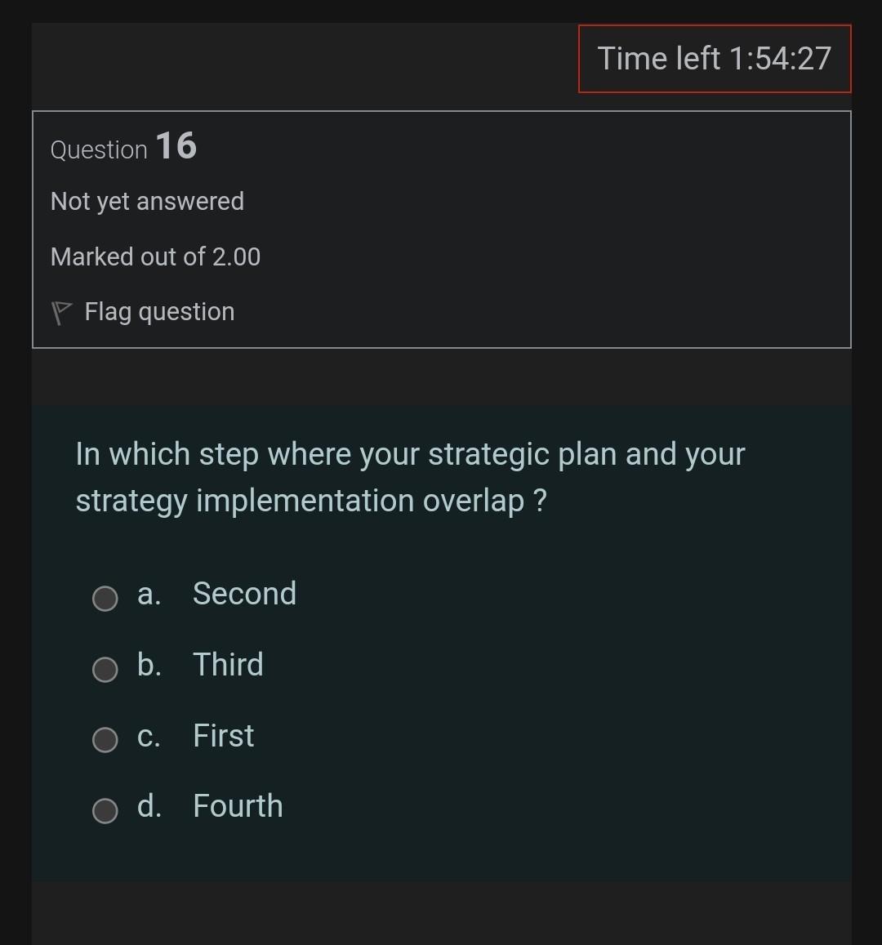This screenshot has width=882, height=945.
Task: Select the radio button for option a. Second
Action: (x=105, y=599)
